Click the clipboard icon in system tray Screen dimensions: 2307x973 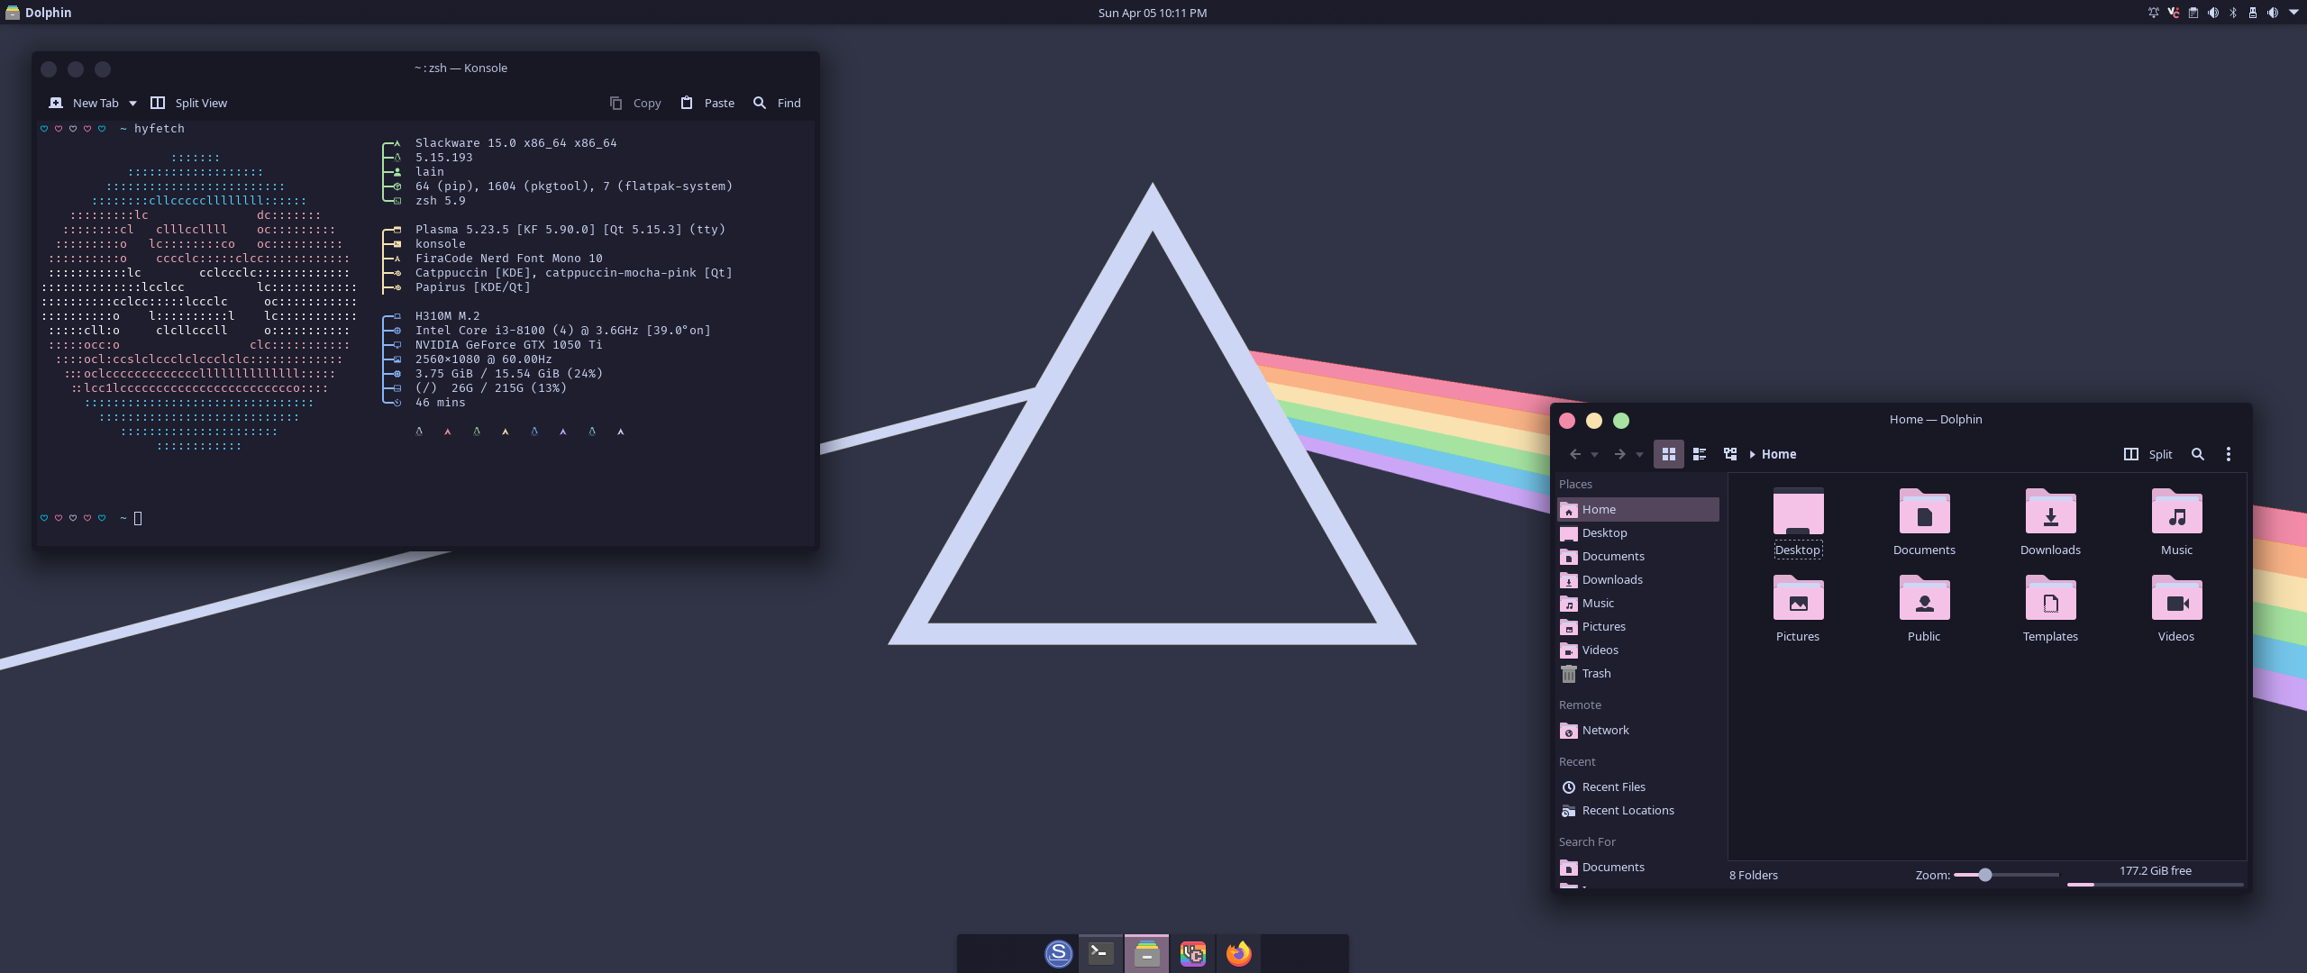pos(2193,13)
